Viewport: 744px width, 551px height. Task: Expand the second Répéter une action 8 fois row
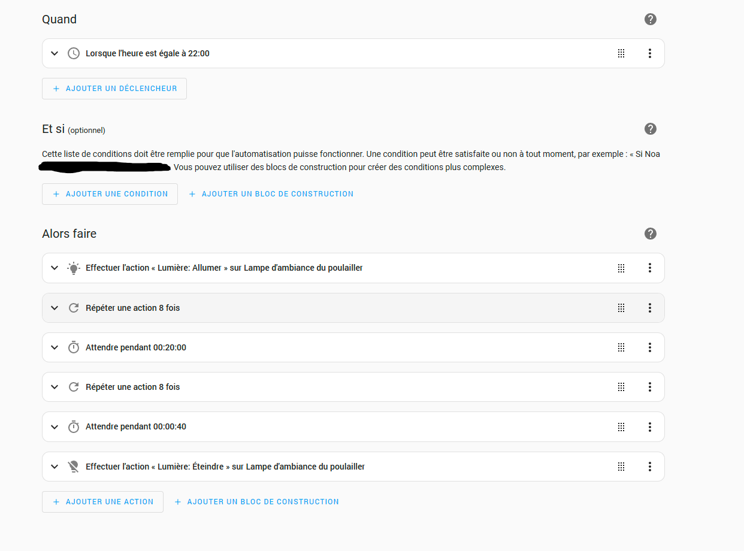pyautogui.click(x=55, y=387)
